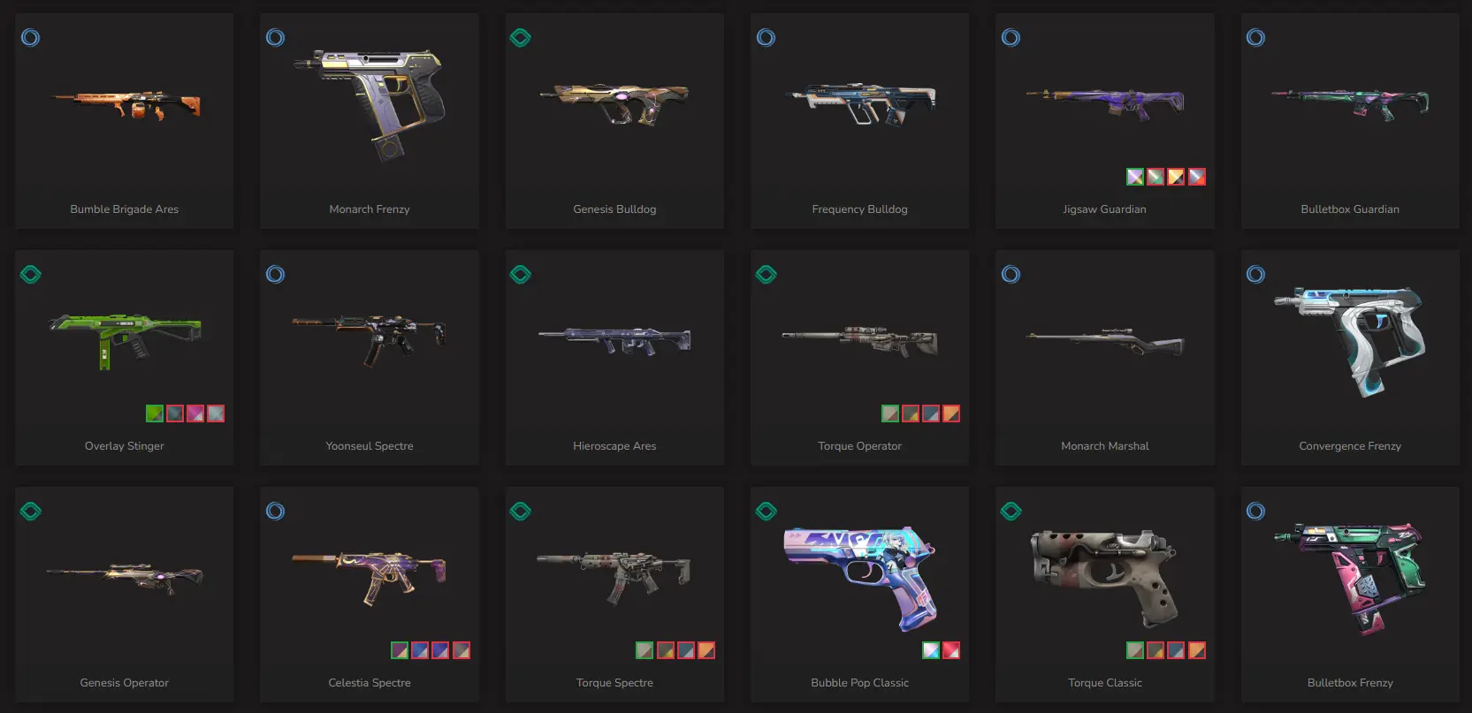Image resolution: width=1472 pixels, height=713 pixels.
Task: Click the tier icon on Bumble Brigade Ares
Action: (30, 37)
